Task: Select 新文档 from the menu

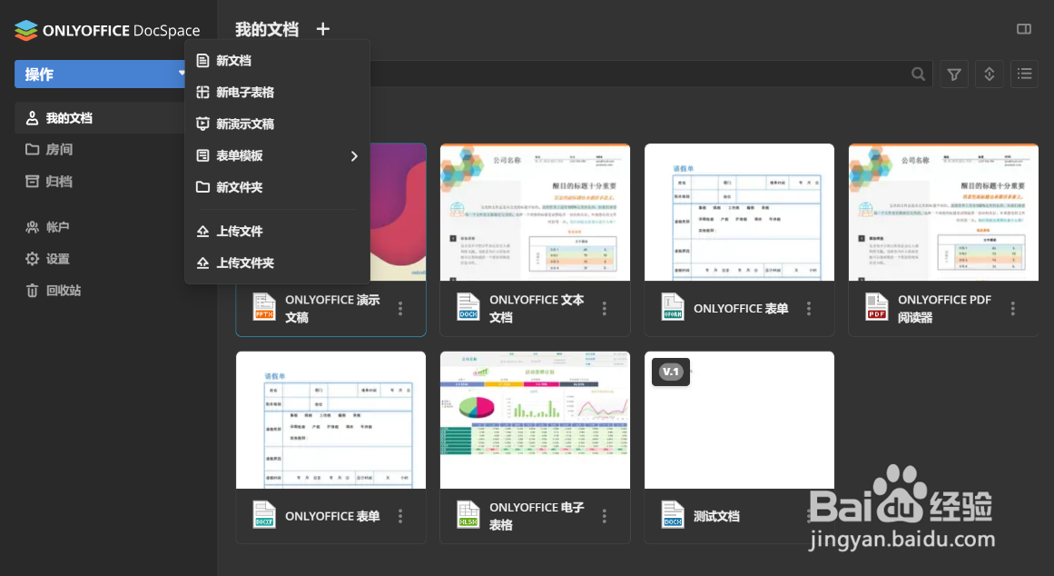Action: tap(277, 61)
